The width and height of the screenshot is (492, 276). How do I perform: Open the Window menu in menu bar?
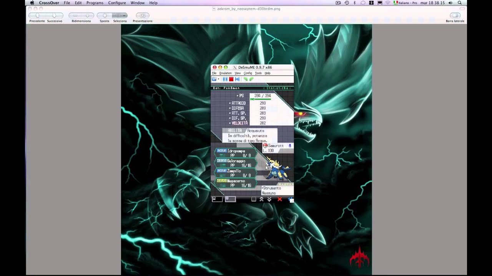[x=138, y=3]
